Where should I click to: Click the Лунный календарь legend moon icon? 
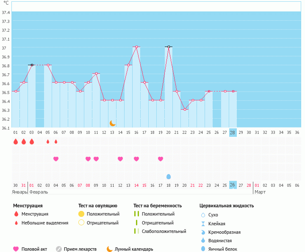coord(110,249)
